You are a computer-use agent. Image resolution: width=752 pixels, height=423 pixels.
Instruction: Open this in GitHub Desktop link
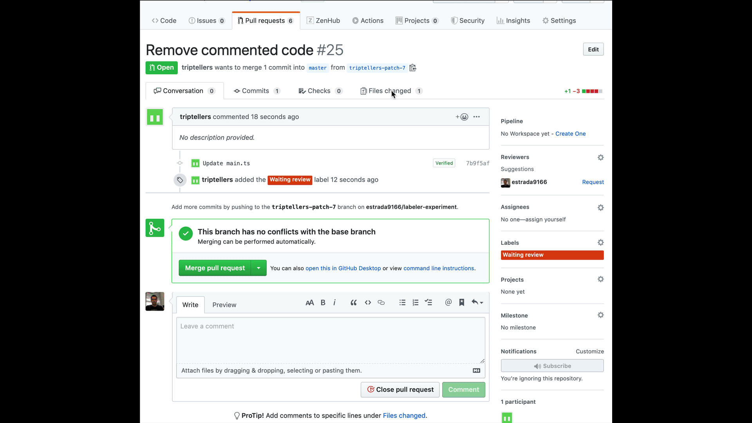(343, 268)
